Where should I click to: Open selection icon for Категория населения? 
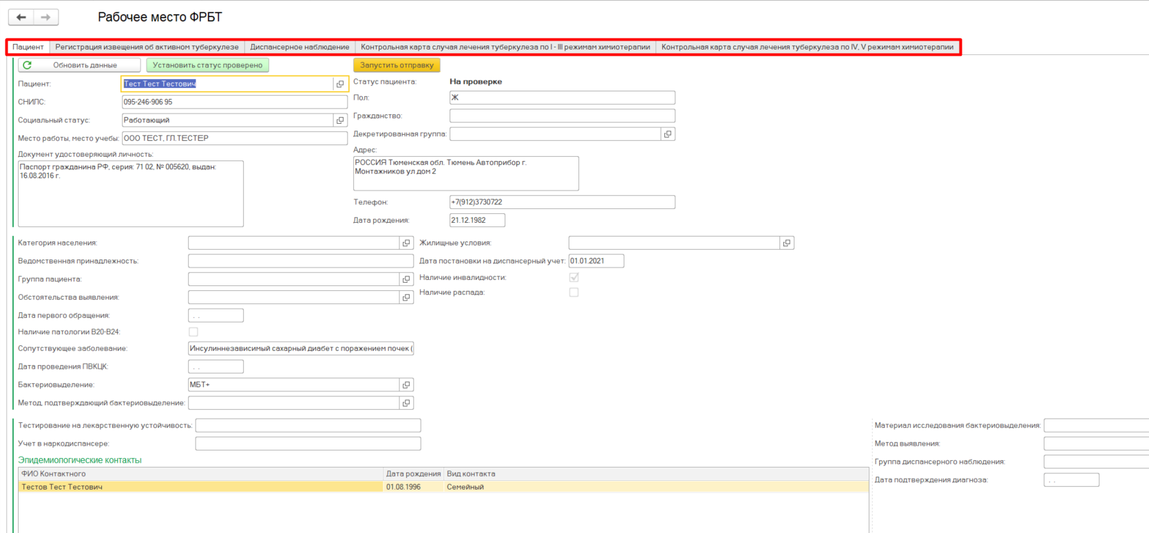tap(406, 243)
